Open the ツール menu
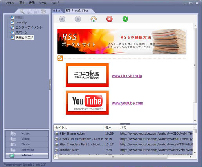The image size is (202, 167). (43, 3)
